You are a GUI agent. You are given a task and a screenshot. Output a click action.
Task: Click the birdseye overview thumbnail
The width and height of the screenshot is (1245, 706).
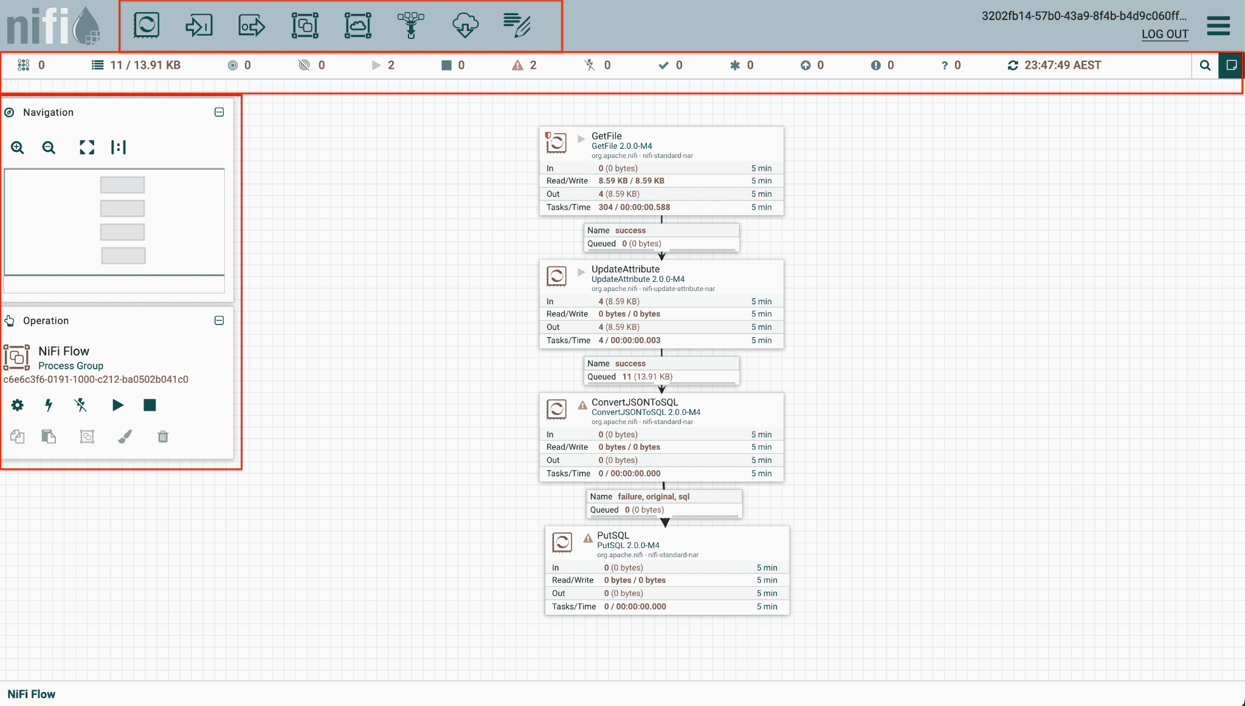pyautogui.click(x=114, y=230)
